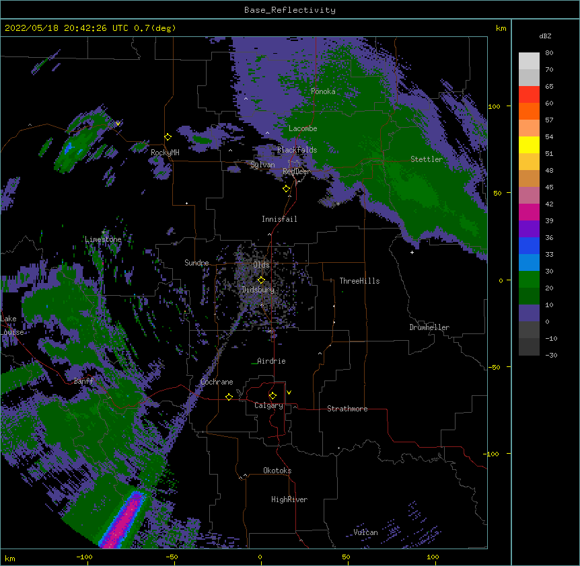Select the light gray 70–80 dBZ legend swatch

529,61
